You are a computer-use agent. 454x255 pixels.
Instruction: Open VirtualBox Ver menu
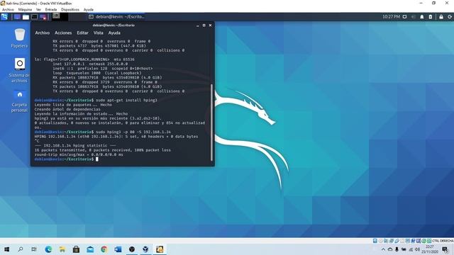click(x=38, y=9)
